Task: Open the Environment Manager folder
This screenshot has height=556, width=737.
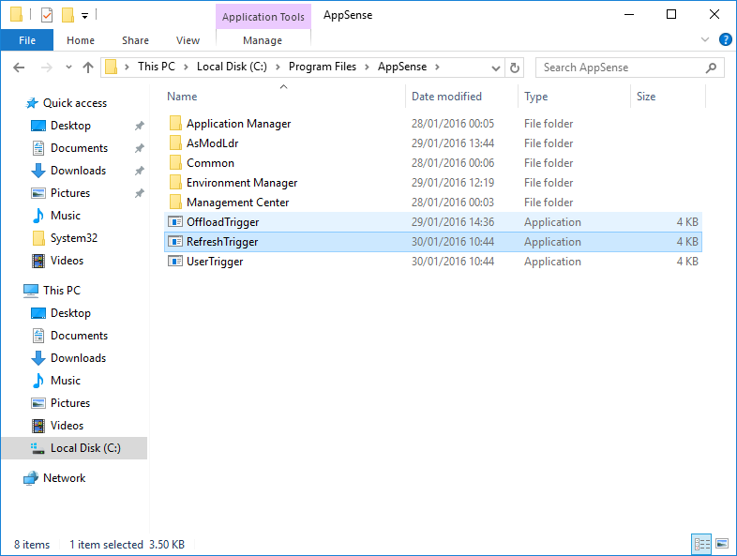Action: pos(241,183)
